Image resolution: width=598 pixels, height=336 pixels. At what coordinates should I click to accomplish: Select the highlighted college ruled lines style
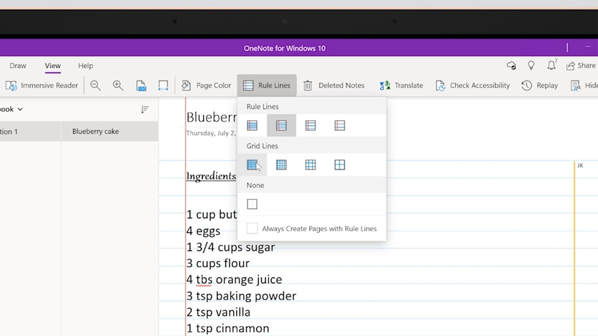click(x=281, y=126)
